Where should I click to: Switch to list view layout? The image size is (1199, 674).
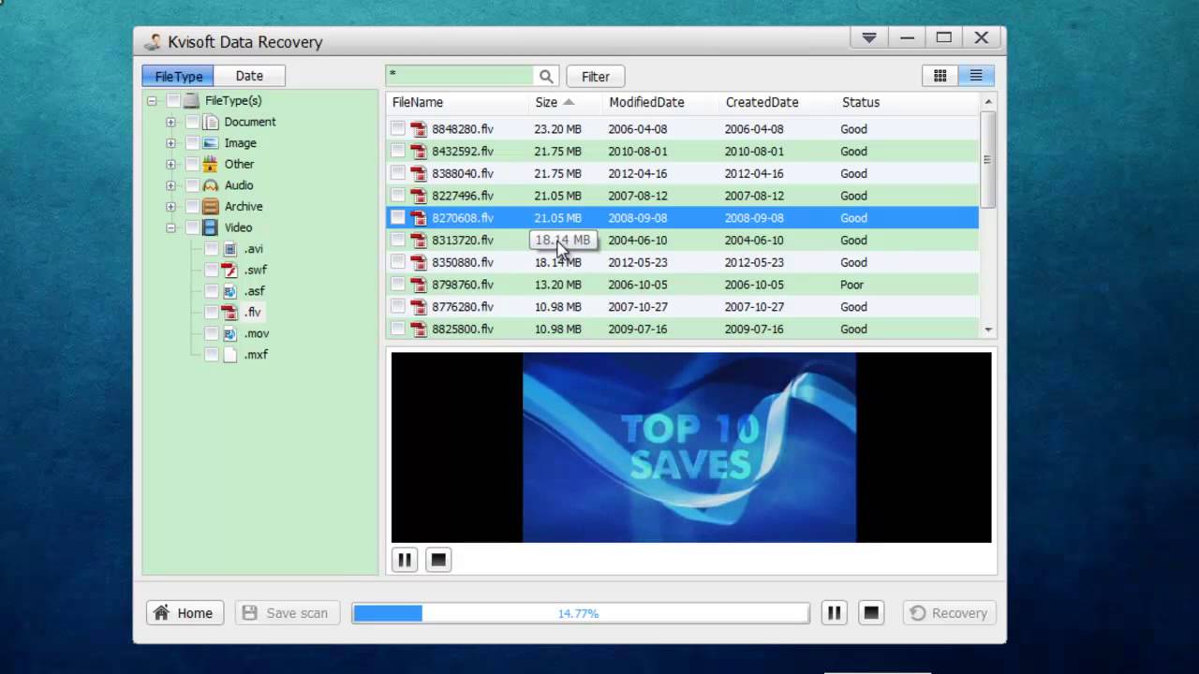976,76
